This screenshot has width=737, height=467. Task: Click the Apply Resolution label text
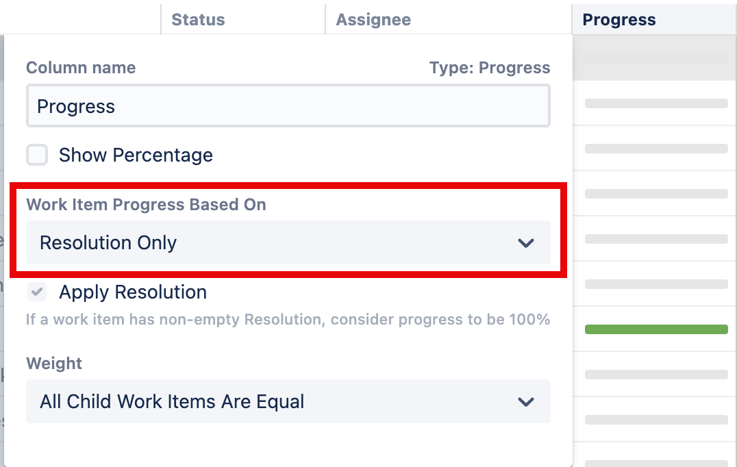coord(133,292)
